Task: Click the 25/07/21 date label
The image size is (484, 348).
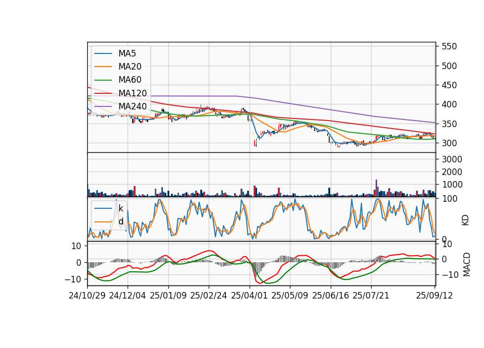Action: tap(371, 296)
